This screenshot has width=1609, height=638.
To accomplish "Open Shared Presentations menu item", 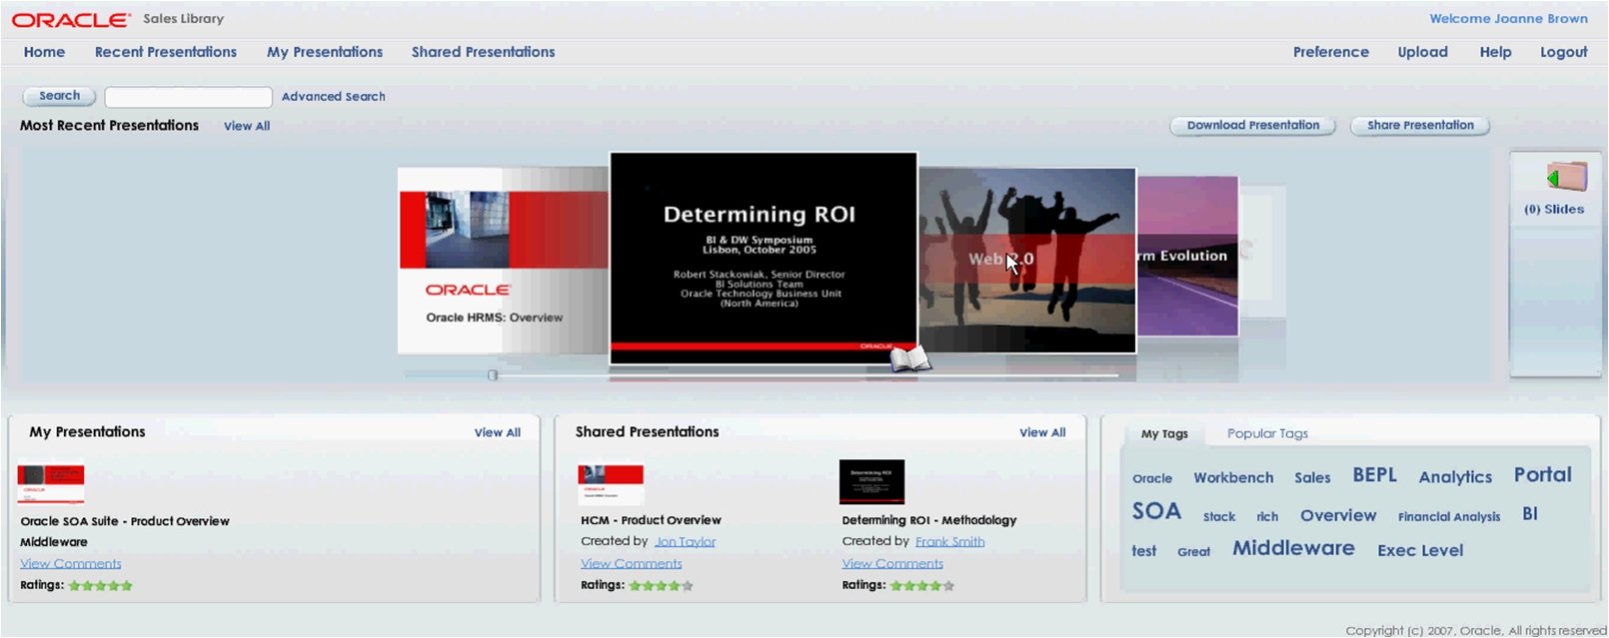I will click(484, 52).
